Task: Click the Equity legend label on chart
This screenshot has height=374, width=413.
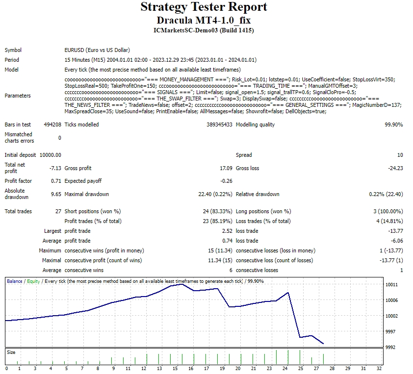Action: click(x=33, y=281)
